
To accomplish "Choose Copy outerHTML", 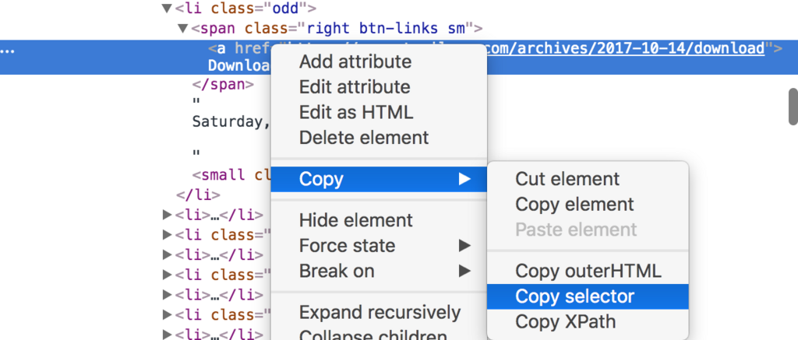I will (588, 271).
